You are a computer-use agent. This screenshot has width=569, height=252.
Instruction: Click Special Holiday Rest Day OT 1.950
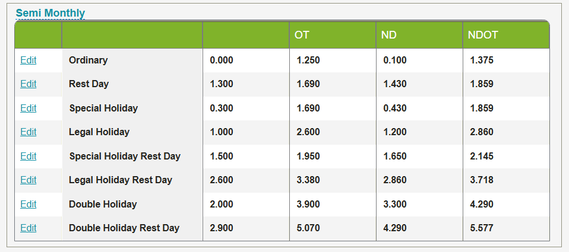(308, 156)
